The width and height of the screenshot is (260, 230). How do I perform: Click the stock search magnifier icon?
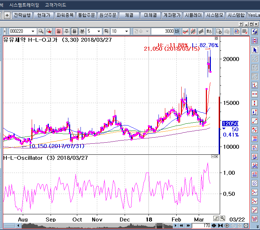click(x=41, y=31)
